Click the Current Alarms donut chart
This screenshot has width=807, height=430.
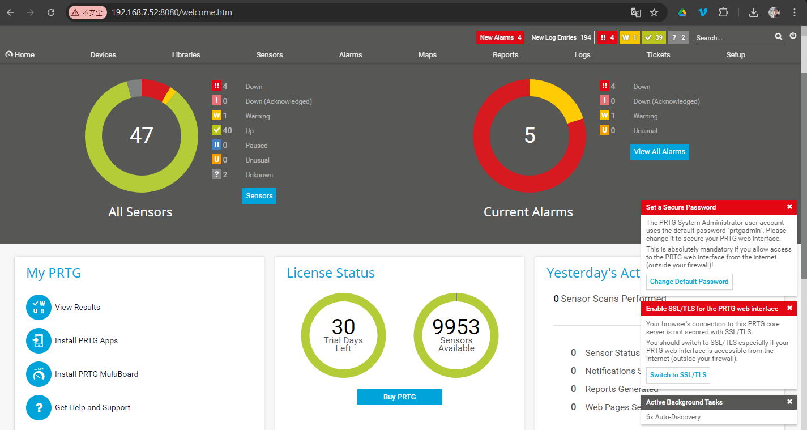click(530, 136)
